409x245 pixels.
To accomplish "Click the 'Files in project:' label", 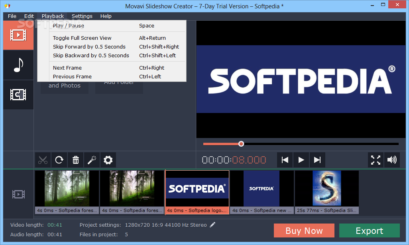I will point(98,235).
